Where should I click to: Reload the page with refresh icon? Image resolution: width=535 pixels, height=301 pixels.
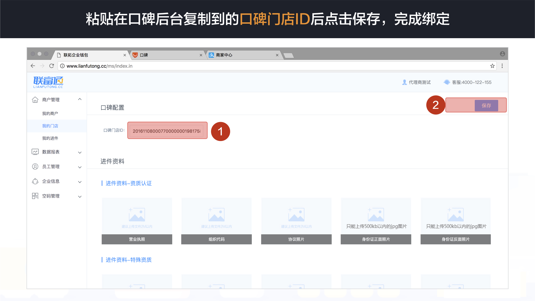(52, 66)
